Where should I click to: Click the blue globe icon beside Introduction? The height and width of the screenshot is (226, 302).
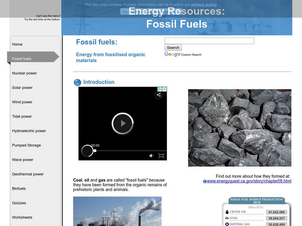[77, 82]
